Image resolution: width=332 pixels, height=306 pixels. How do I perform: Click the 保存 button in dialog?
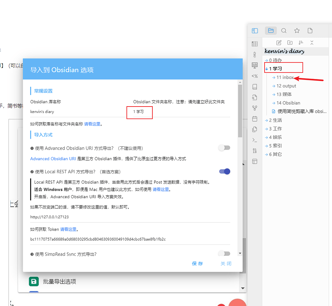click(197, 264)
